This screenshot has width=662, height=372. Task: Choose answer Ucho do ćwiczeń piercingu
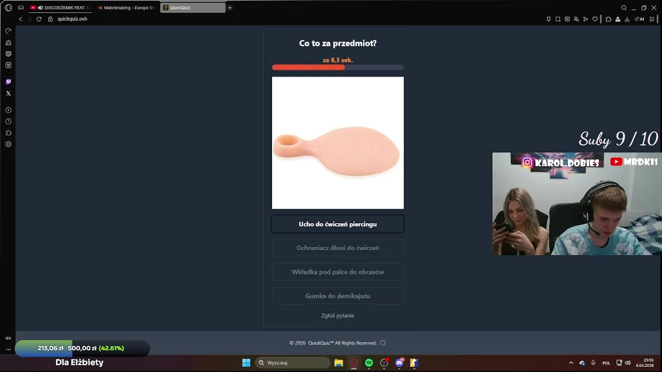click(338, 224)
